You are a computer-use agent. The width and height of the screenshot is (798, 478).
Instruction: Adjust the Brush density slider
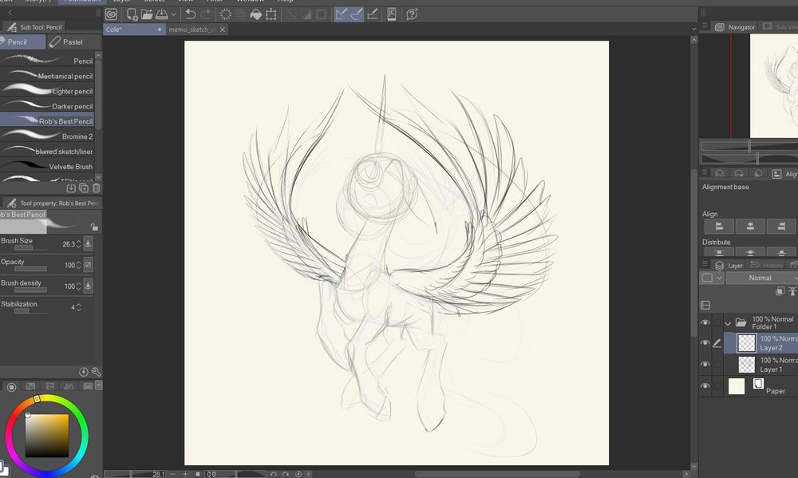tap(30, 290)
